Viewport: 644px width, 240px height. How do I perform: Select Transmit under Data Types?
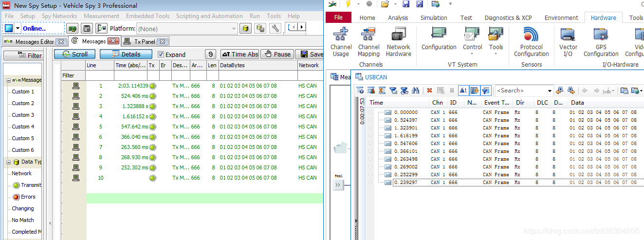pos(27,185)
